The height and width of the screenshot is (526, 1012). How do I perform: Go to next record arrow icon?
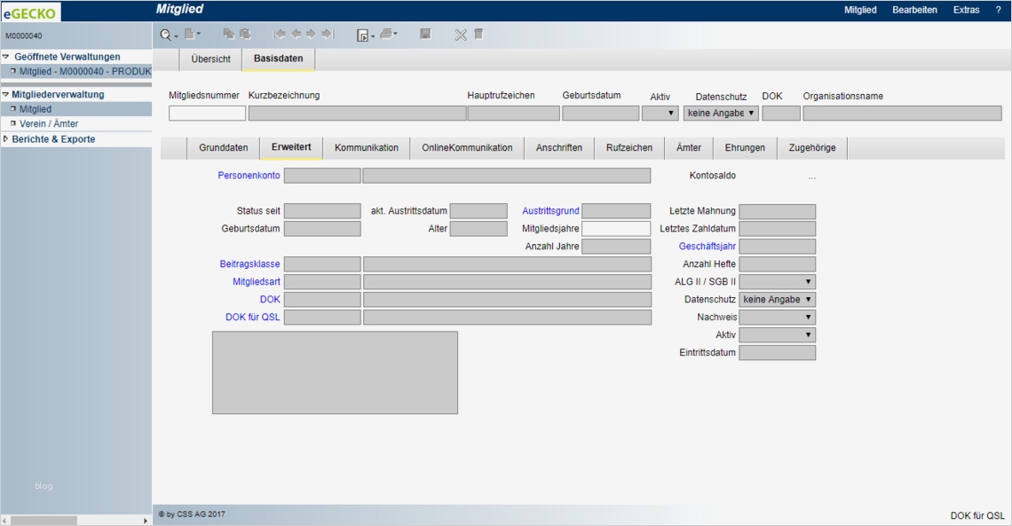click(x=312, y=35)
